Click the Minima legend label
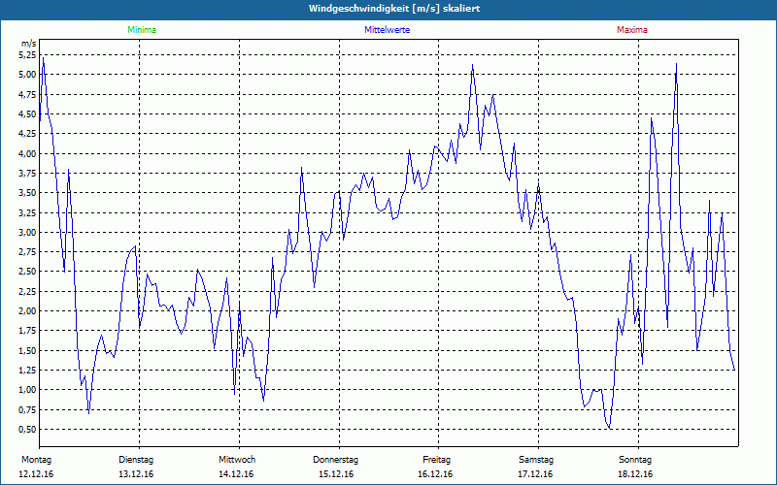Screen dimensions: 777x485 point(142,30)
